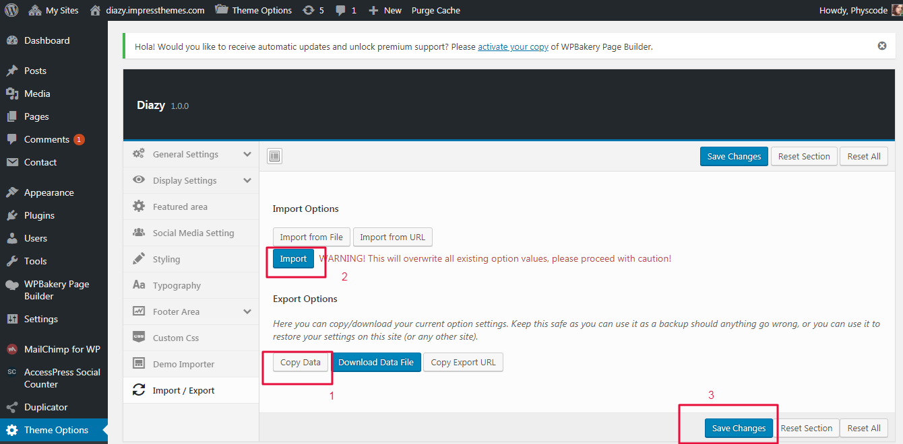Viewport: 903px width, 444px height.
Task: Click the blue Import button
Action: tap(293, 258)
